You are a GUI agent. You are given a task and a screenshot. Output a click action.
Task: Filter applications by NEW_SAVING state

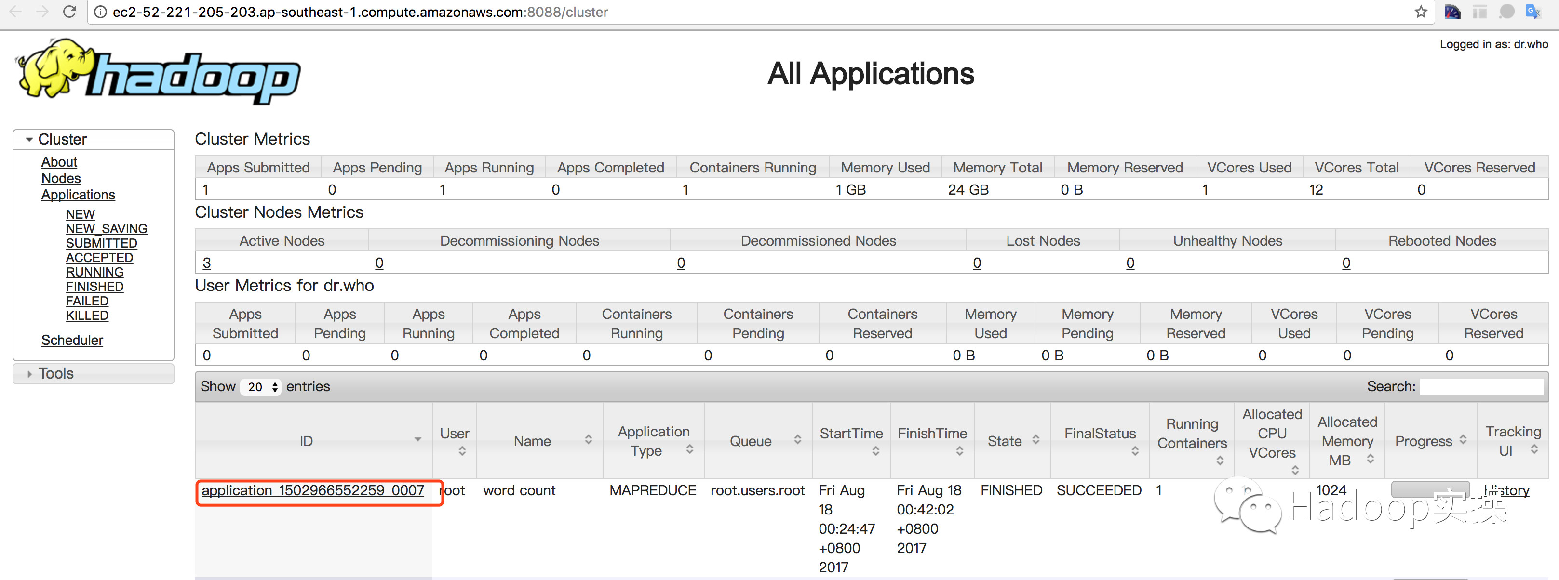107,229
